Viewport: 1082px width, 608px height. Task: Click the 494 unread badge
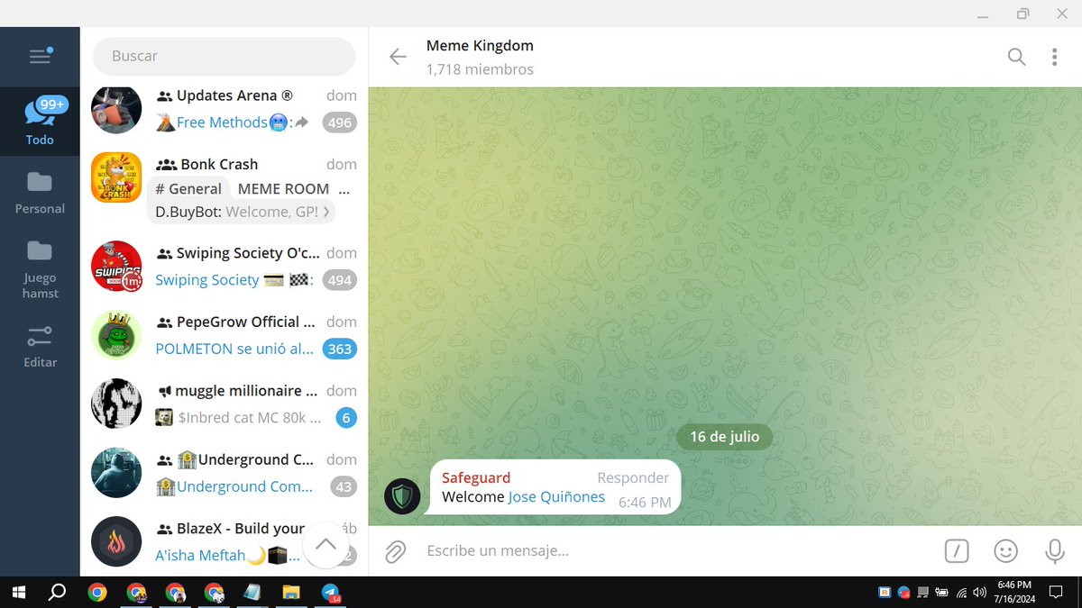339,280
